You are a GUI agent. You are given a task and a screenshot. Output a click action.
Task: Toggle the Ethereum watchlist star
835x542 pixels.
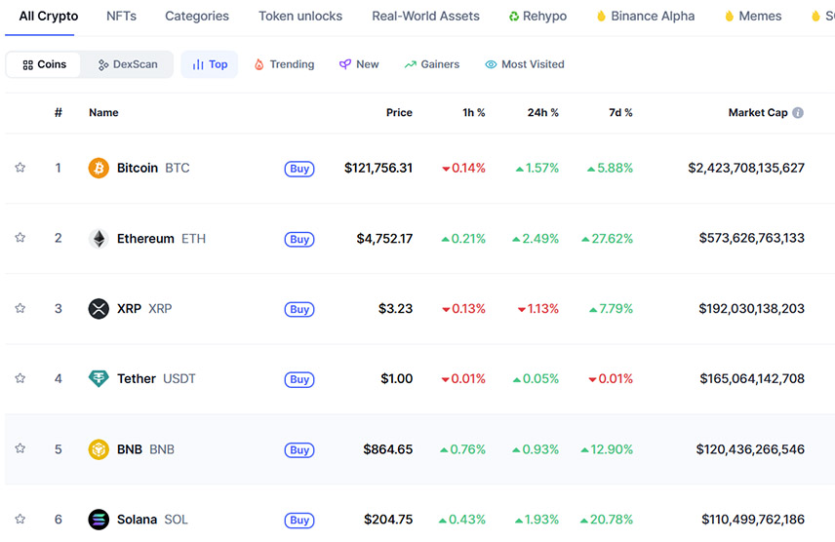[x=20, y=238]
